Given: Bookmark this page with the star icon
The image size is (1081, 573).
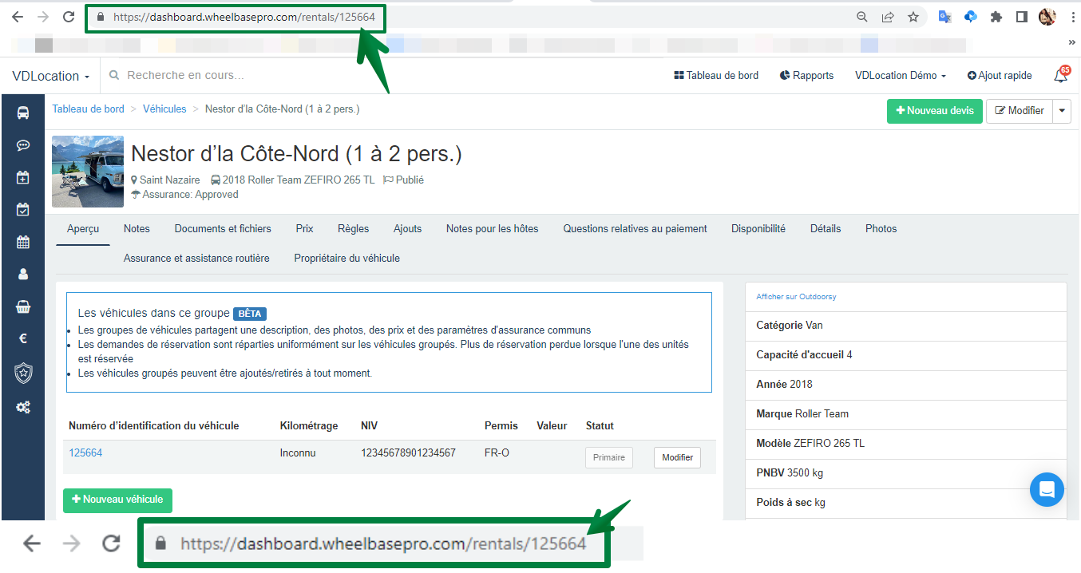Looking at the screenshot, I should tap(913, 16).
